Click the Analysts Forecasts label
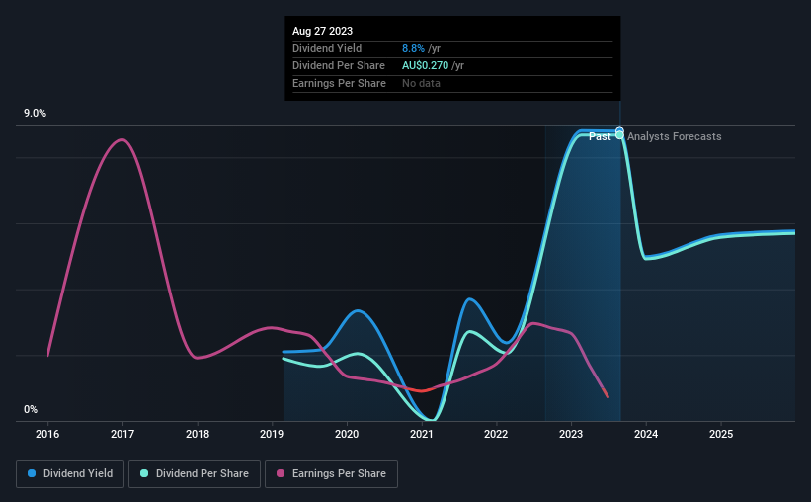The height and width of the screenshot is (502, 811). [x=675, y=136]
